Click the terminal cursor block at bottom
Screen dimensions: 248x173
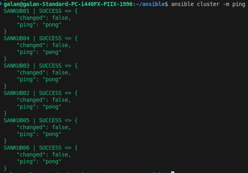[x=173, y=172]
